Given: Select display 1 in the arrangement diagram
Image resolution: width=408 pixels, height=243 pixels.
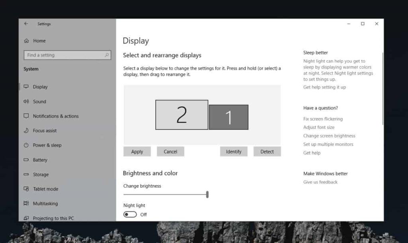Looking at the screenshot, I should 229,116.
